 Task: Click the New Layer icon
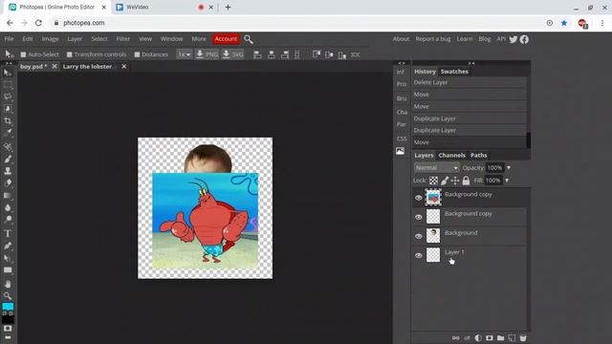coord(512,337)
